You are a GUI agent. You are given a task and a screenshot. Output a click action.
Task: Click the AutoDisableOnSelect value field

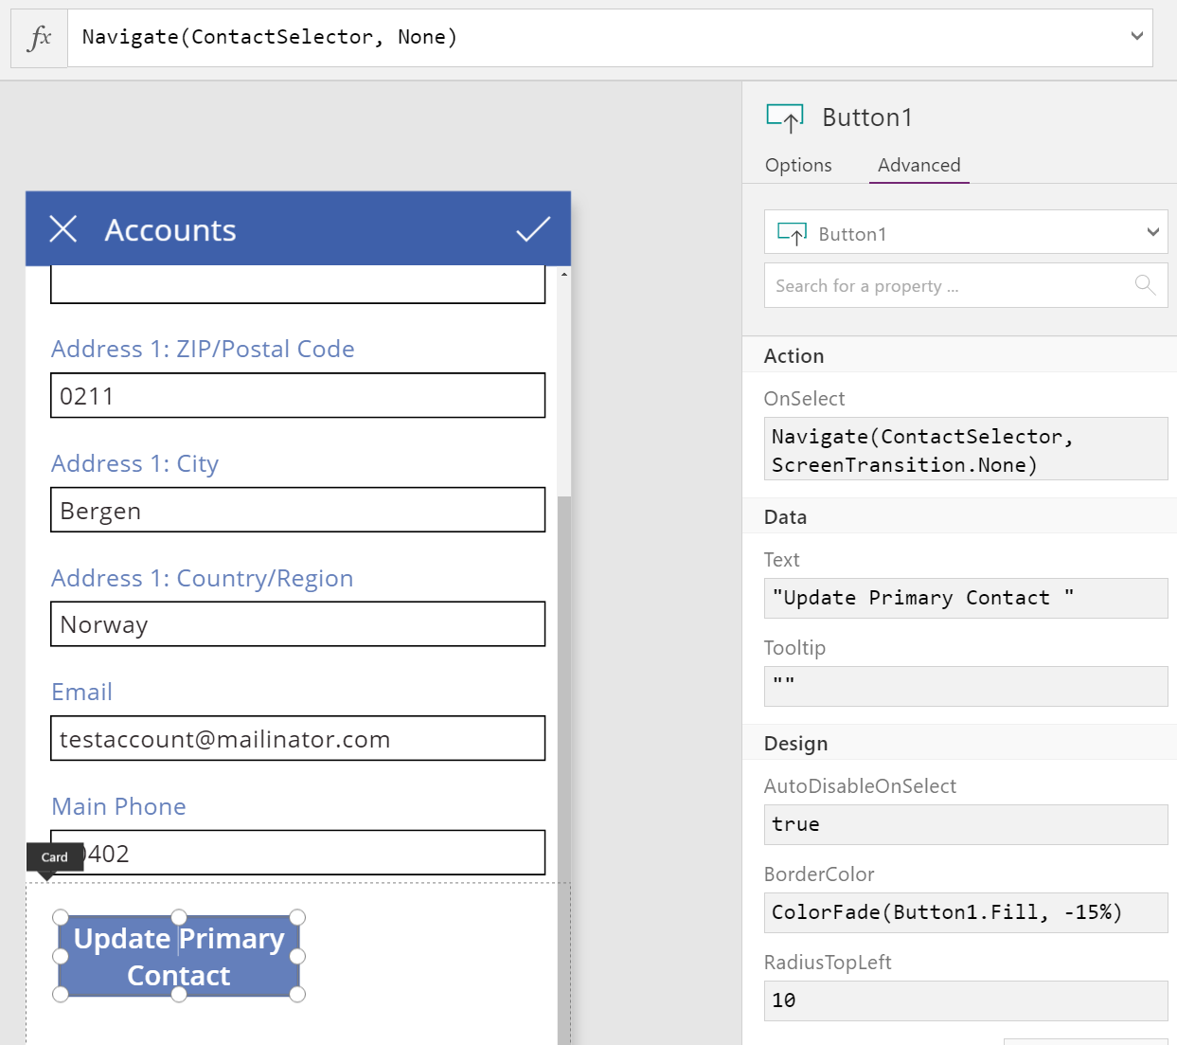pos(966,824)
